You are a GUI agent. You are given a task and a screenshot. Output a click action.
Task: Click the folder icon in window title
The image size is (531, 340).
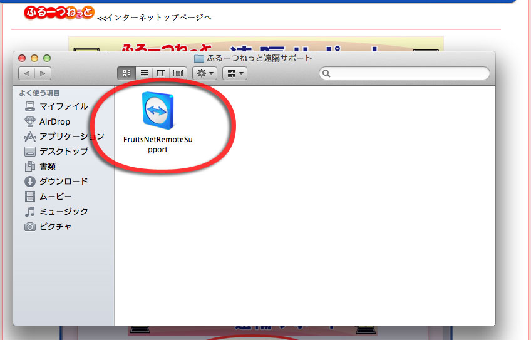[198, 58]
